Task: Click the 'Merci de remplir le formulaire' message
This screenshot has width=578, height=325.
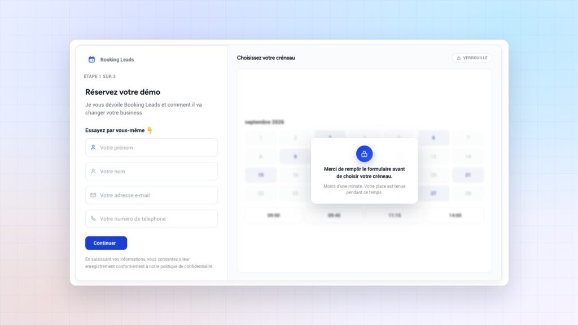Action: pyautogui.click(x=364, y=173)
